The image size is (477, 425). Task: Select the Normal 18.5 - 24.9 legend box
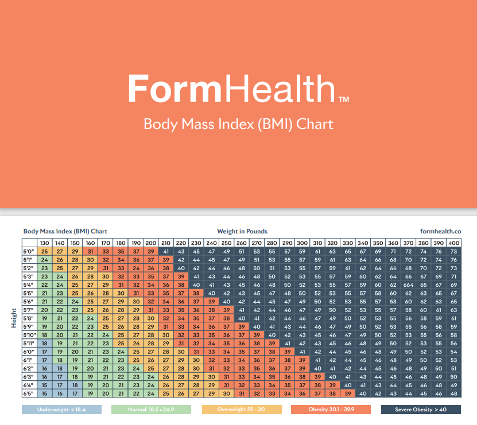coord(151,410)
